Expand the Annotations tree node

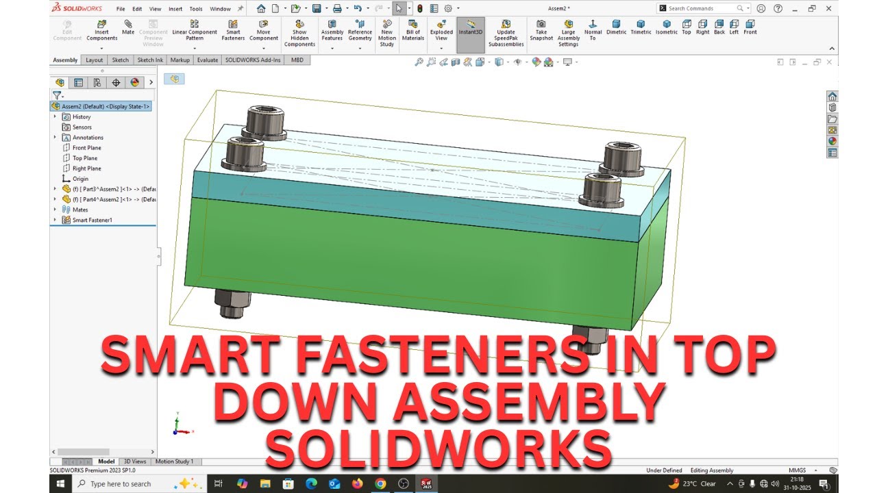[x=55, y=138]
